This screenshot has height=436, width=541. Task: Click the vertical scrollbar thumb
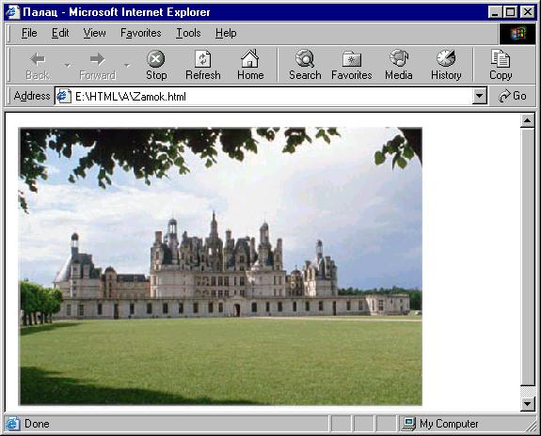(527, 257)
